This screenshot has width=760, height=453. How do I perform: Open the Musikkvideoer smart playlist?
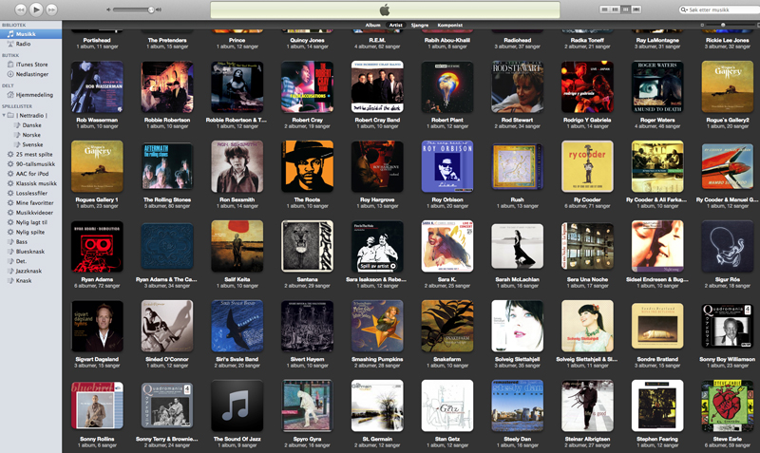tap(30, 212)
